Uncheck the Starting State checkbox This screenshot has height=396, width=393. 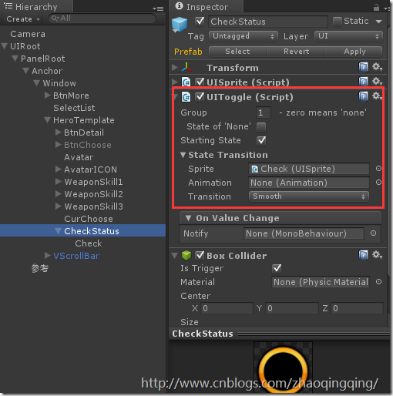(261, 140)
